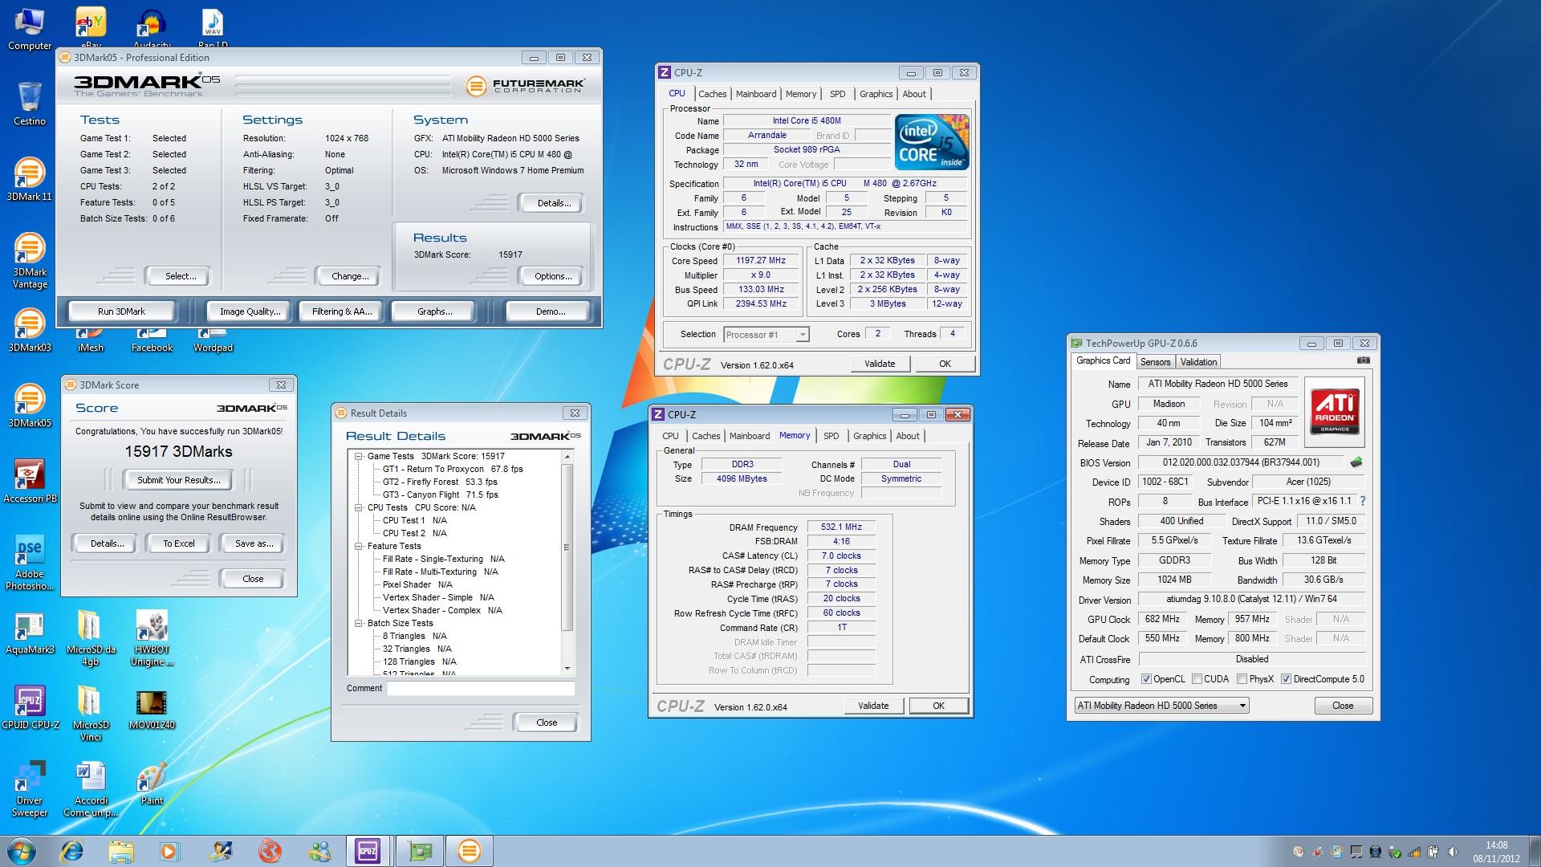Open the Computer desktop icon
The image size is (1541, 867).
[x=30, y=29]
